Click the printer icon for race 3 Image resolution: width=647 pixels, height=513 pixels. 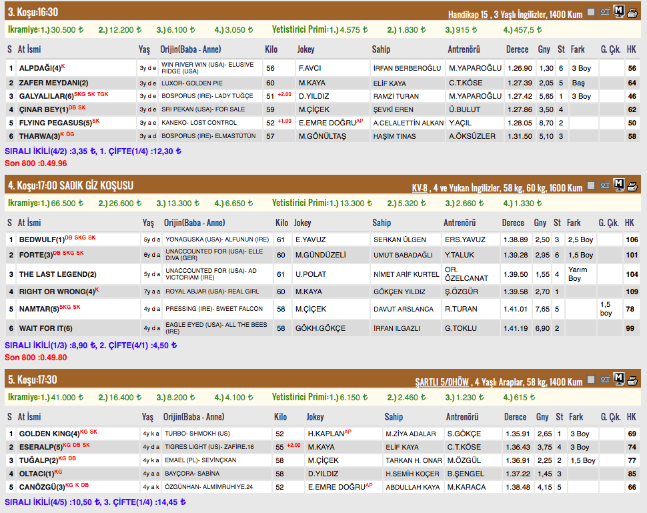[632, 11]
